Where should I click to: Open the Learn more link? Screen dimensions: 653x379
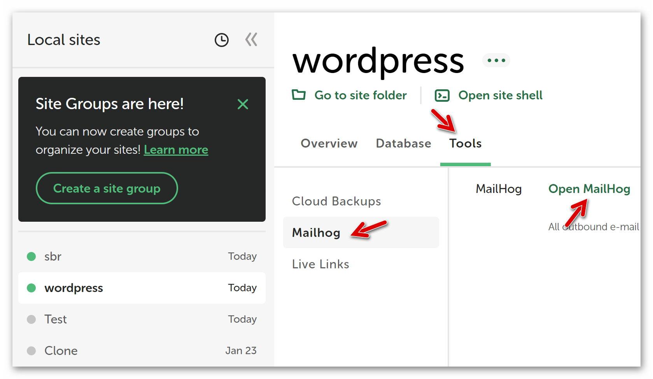tap(176, 150)
